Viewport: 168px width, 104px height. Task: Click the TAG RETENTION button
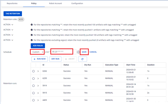coord(13,14)
